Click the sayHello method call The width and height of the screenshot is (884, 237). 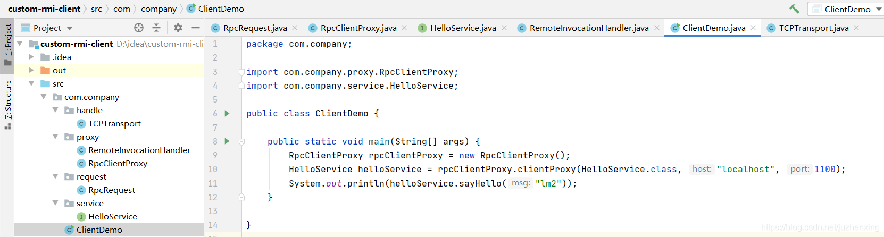pos(480,183)
